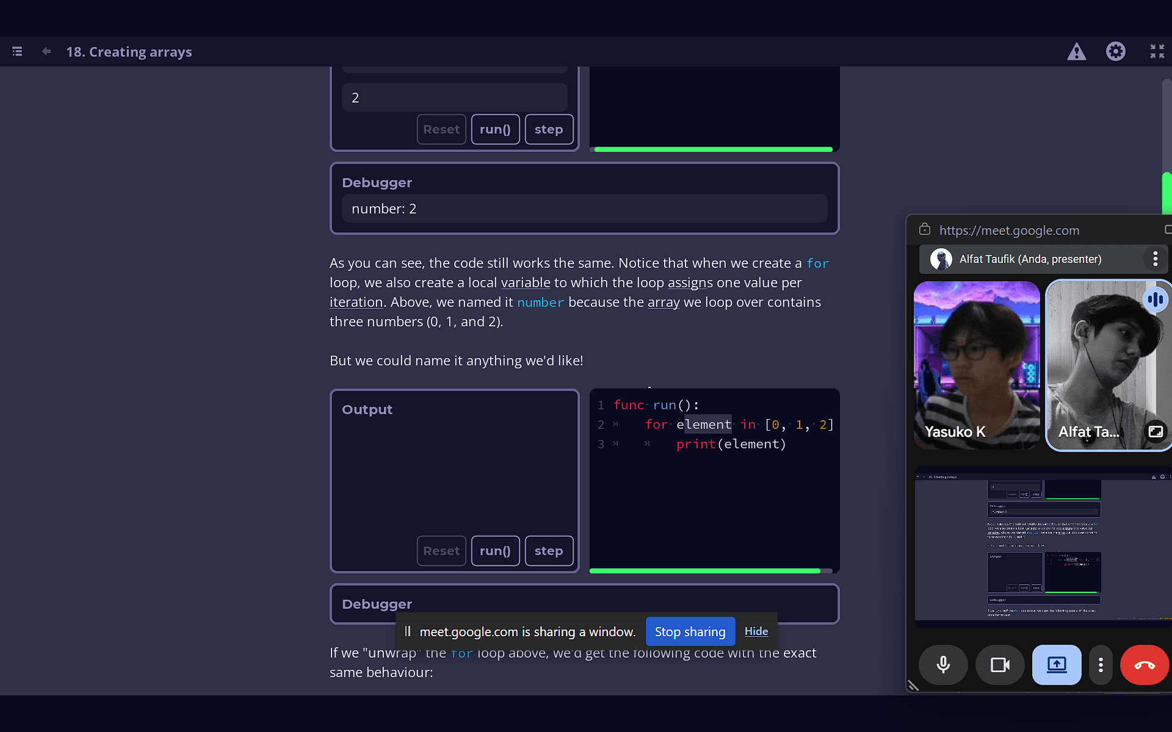Screen dimensions: 1172x732
Task: Open more options in Meet call controls
Action: [x=1101, y=665]
